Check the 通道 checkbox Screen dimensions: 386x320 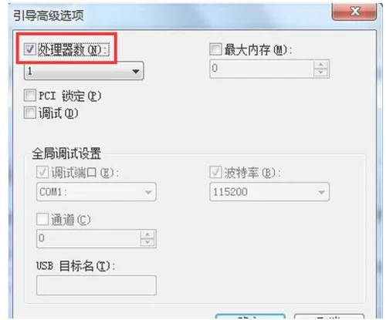click(x=42, y=219)
